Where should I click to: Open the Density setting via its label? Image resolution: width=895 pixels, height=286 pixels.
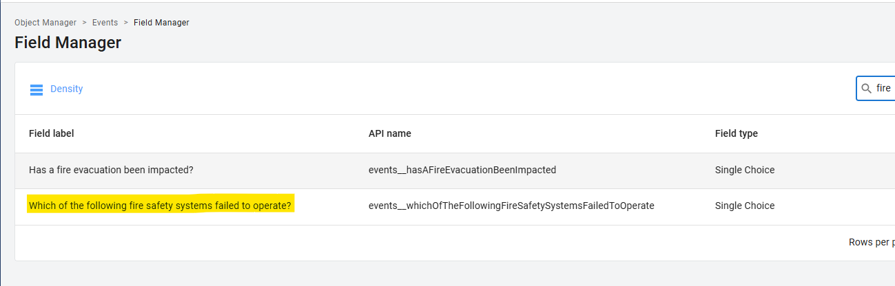click(66, 89)
